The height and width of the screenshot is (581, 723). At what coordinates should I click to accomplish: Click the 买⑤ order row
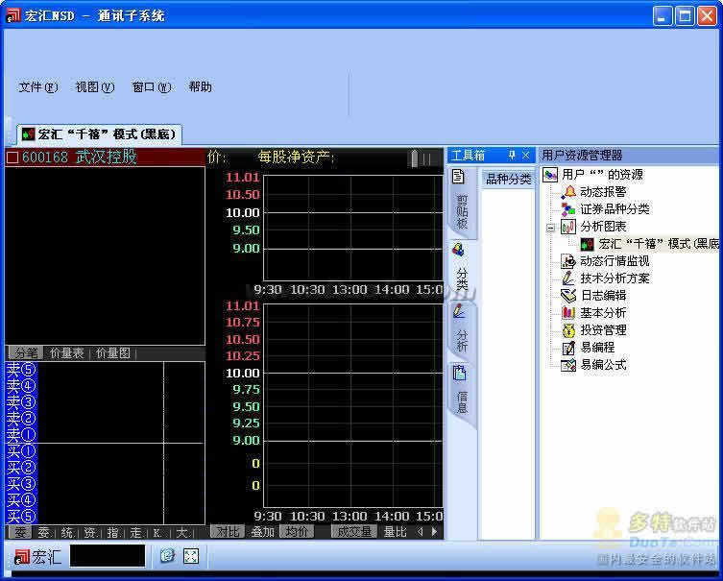point(105,517)
